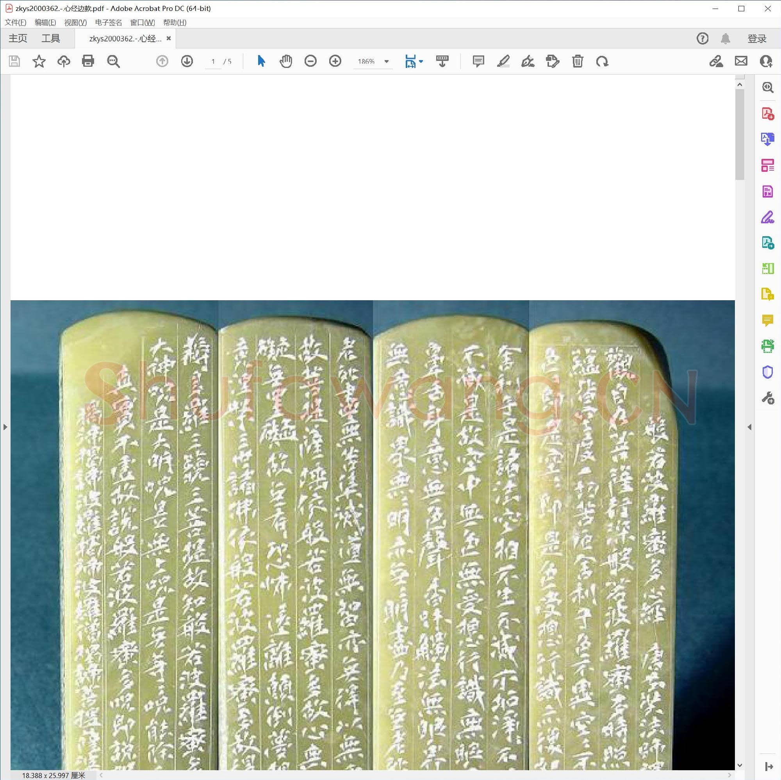
Task: Click the print icon in toolbar
Action: click(x=88, y=61)
